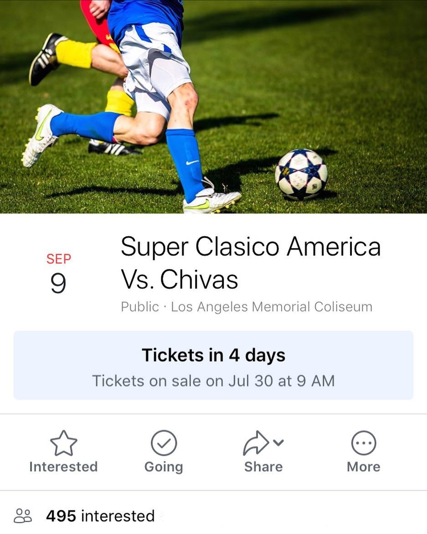Click the More label text

(x=363, y=467)
